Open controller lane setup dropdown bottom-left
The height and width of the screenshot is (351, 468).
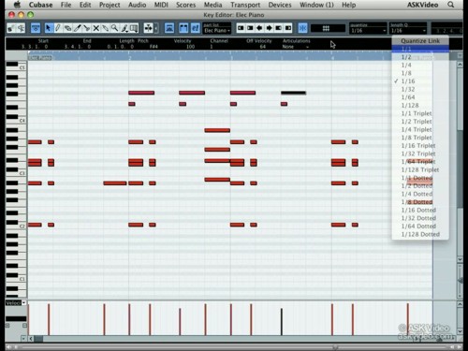click(23, 339)
